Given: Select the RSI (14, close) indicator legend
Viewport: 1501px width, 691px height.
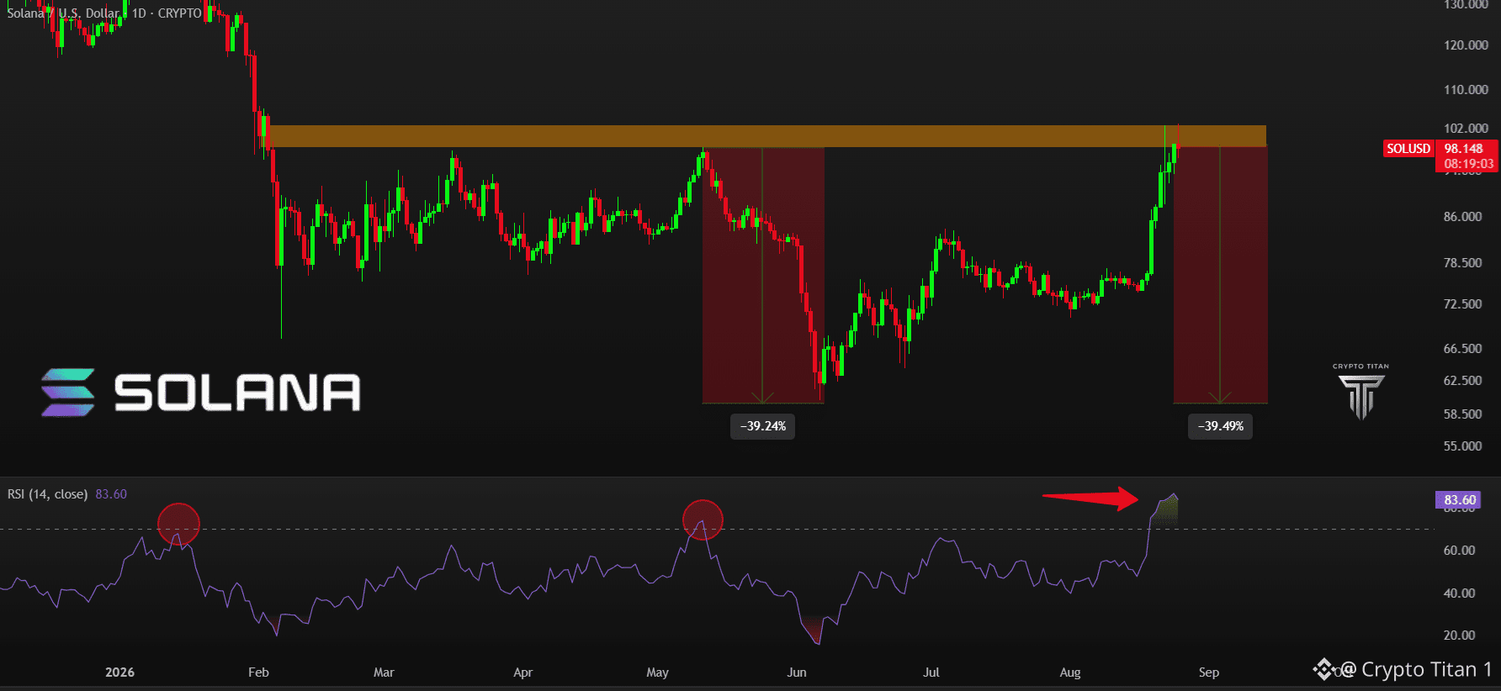Looking at the screenshot, I should tap(47, 494).
